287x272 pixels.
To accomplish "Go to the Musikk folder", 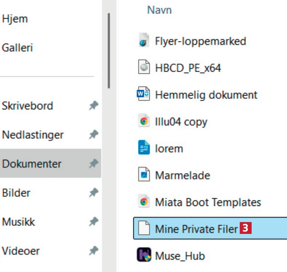I will (18, 222).
